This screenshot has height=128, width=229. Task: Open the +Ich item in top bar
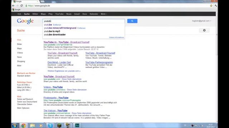coord(19,14)
